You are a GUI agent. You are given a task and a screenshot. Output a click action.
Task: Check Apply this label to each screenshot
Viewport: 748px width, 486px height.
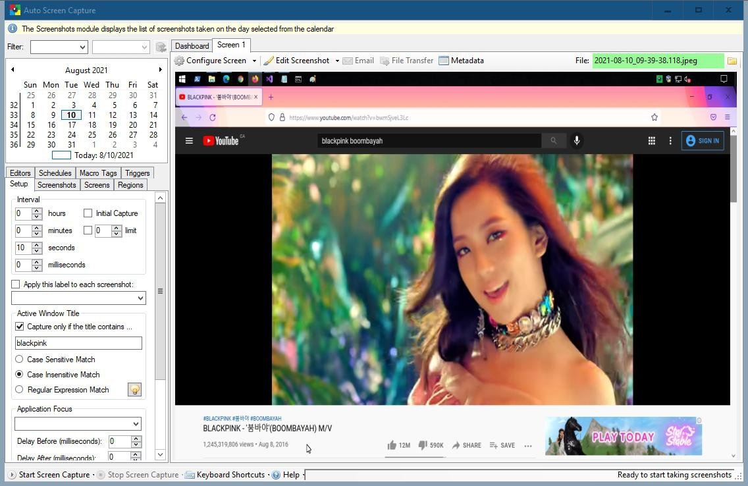click(16, 284)
